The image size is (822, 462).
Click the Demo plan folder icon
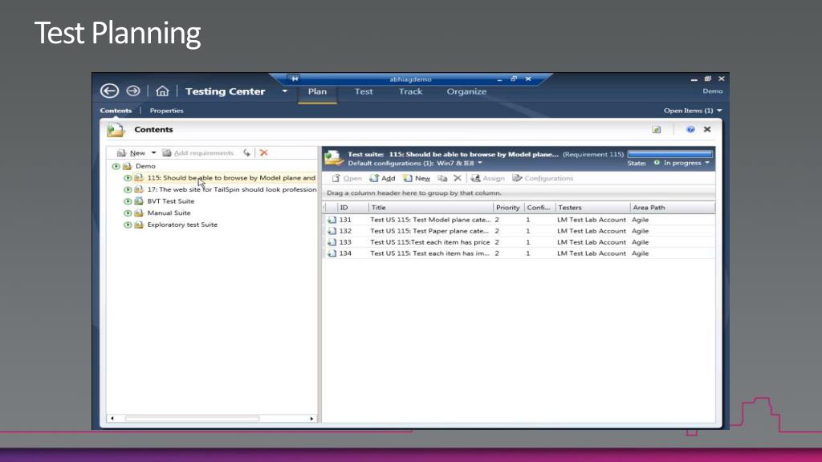127,166
